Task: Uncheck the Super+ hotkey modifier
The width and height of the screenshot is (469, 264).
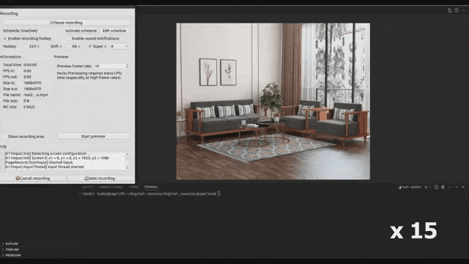Action: point(89,46)
